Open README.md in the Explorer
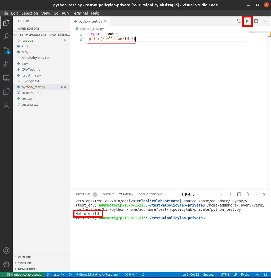271x278 pixels. (41, 93)
